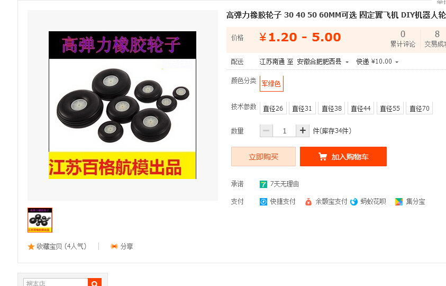Decrease quantity with the minus button
This screenshot has width=446, height=286.
point(266,131)
